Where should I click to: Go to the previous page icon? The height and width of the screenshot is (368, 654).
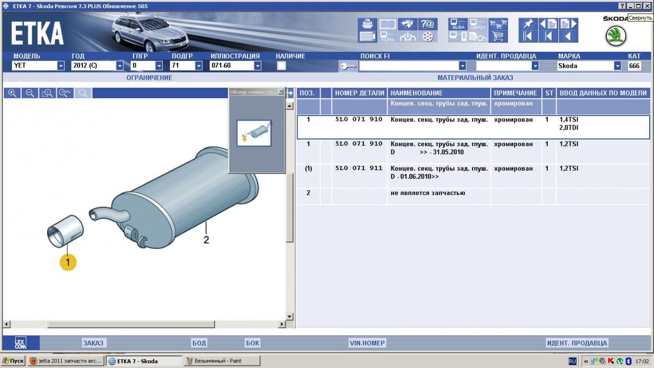[548, 24]
